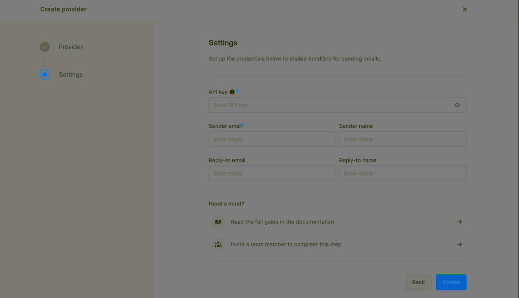Screen dimensions: 519x298
Task: Select the Settings step indicator
Action: (x=45, y=75)
